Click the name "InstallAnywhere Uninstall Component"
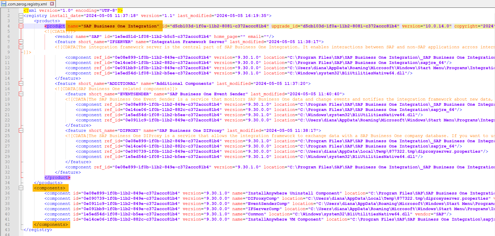The image size is (495, 236). point(294,193)
